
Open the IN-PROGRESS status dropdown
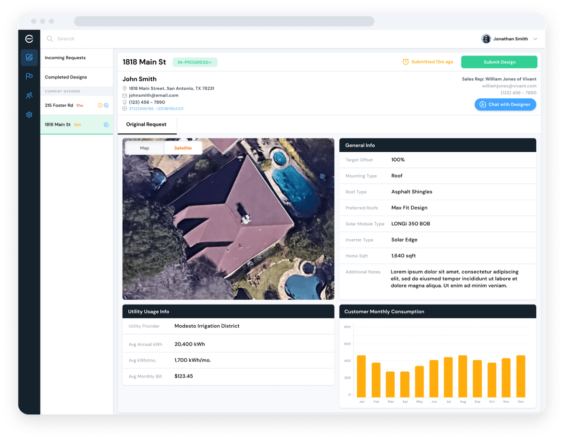click(x=195, y=62)
